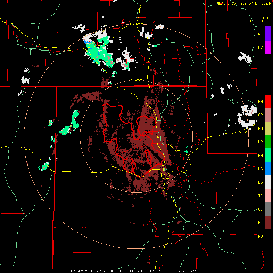
Task: Click the RF legend label
Action: click(260, 34)
